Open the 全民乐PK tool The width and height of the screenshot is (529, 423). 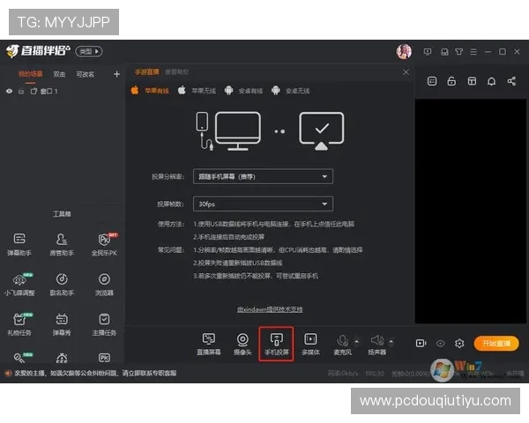104,244
